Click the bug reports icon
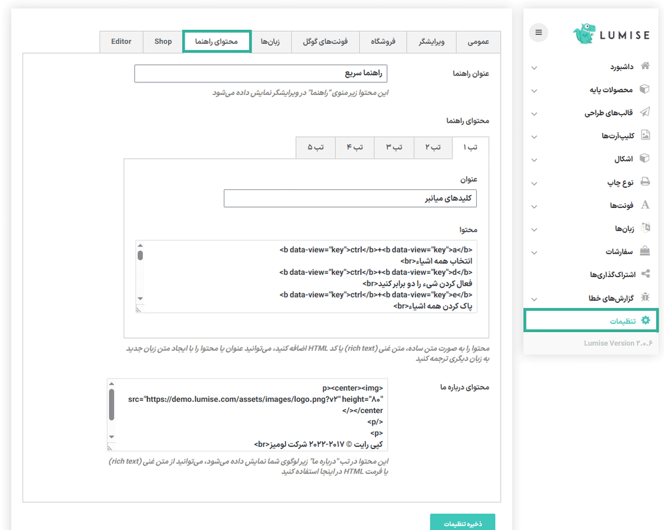 click(x=645, y=298)
